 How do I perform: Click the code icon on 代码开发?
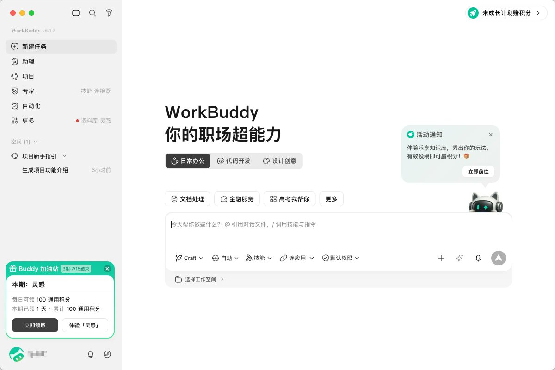tap(221, 161)
